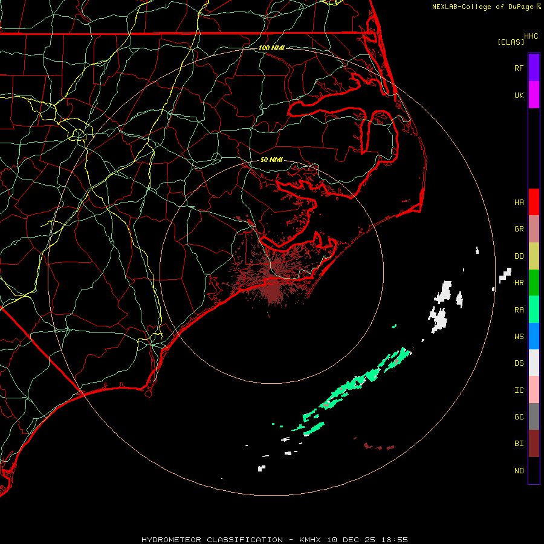The height and width of the screenshot is (544, 544).
Task: Click the GR legend label
Action: pos(519,229)
